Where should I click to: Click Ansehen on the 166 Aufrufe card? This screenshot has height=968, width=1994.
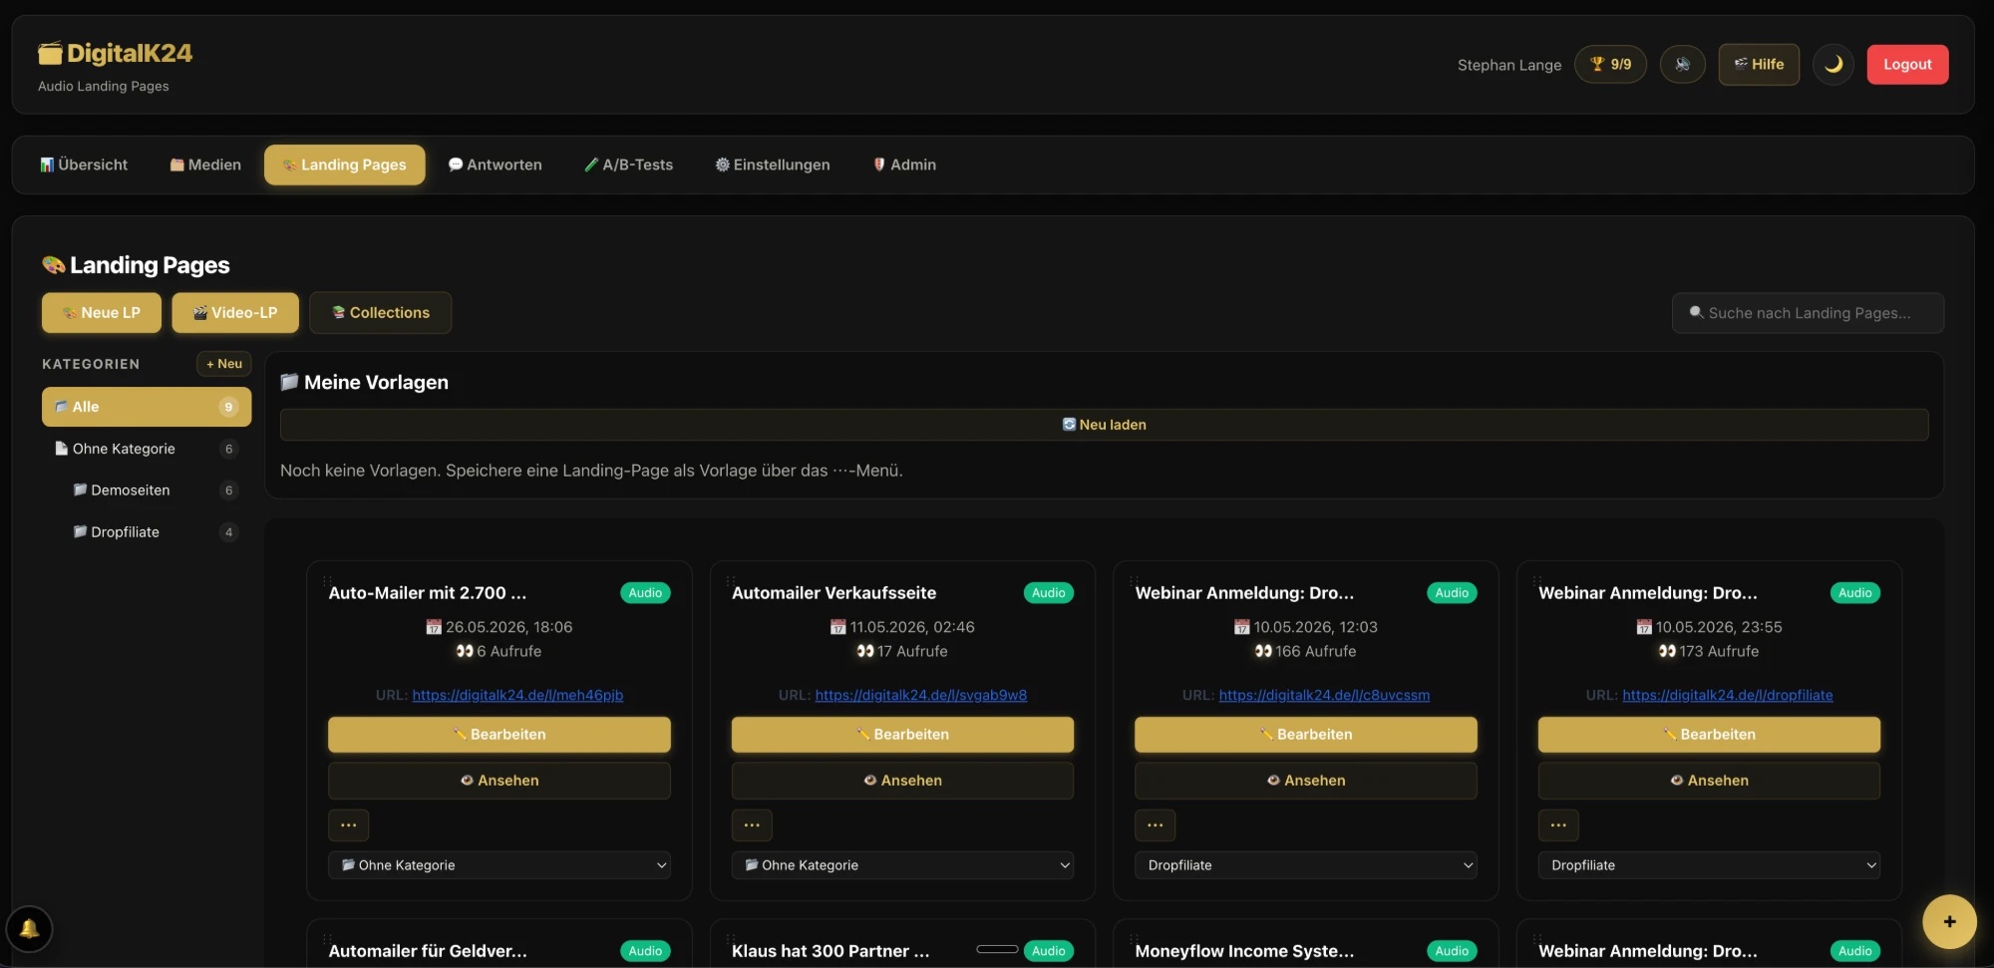1306,781
